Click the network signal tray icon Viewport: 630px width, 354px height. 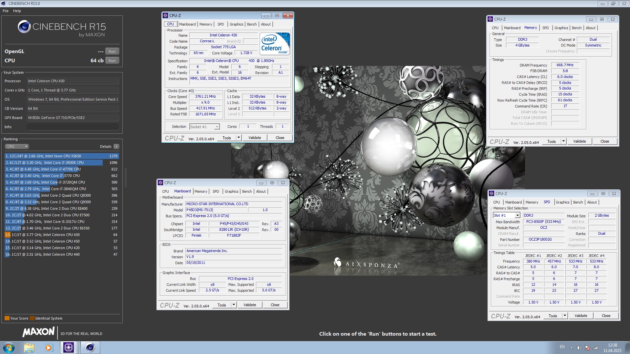[x=595, y=348]
